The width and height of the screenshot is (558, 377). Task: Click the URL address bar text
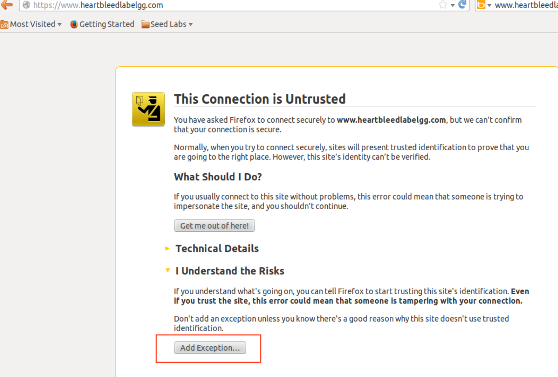click(98, 5)
